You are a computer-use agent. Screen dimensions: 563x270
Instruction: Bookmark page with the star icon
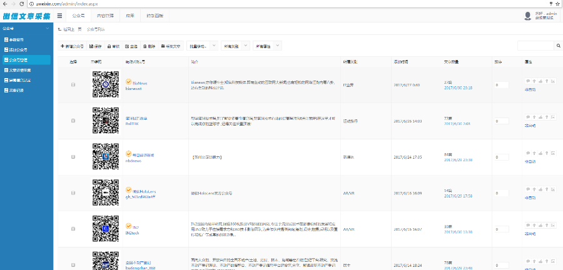coord(557,4)
